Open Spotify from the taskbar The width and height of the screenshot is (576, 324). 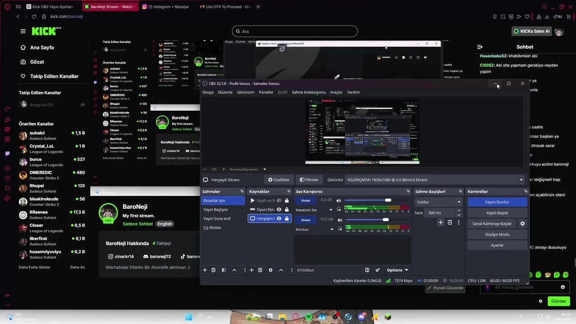click(309, 317)
